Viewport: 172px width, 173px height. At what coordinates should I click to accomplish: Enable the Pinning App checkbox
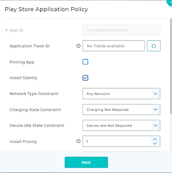pos(85,62)
